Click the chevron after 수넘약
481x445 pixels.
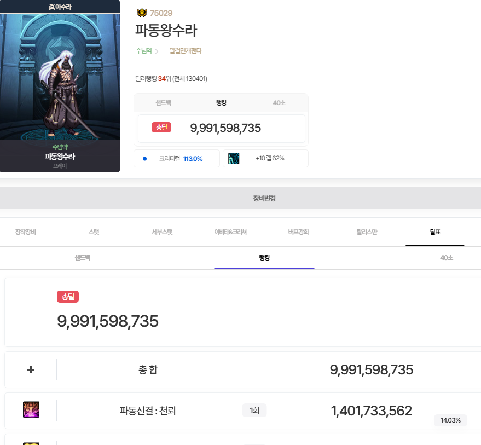(x=157, y=51)
